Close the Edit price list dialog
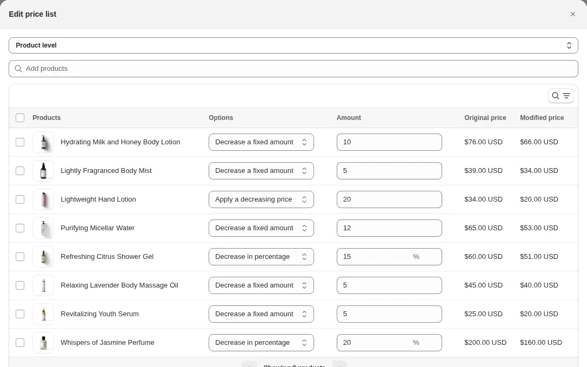Screen dimensions: 587x367 coord(572,14)
